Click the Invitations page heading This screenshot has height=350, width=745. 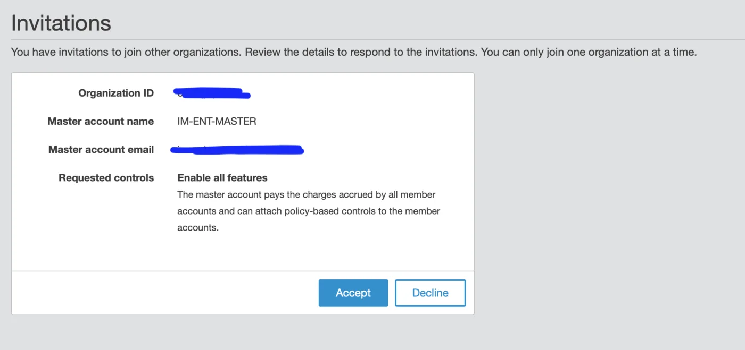point(61,23)
